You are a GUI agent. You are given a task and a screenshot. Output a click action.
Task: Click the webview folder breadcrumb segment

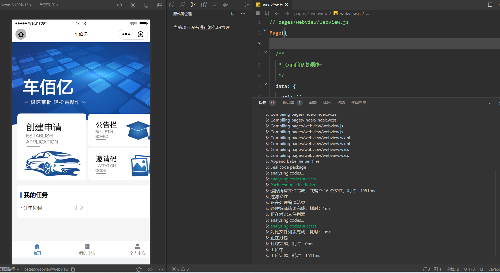(319, 14)
